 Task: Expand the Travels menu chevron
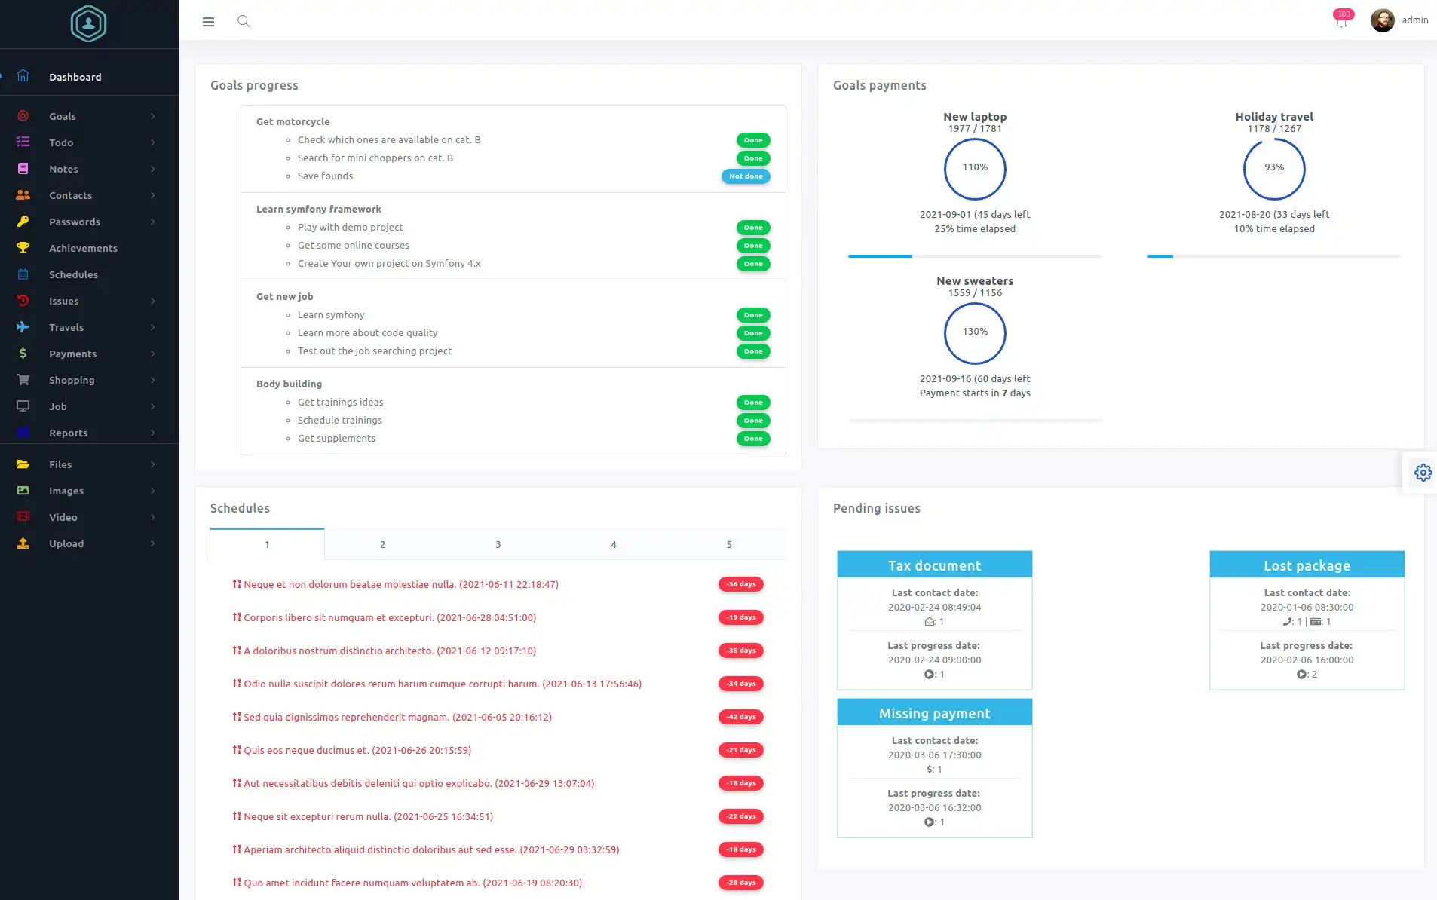(153, 327)
